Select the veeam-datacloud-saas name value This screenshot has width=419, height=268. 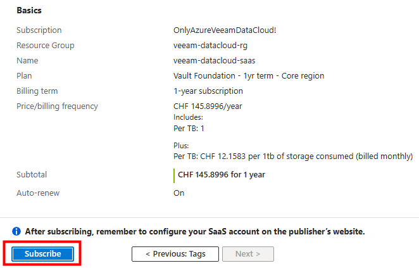click(x=215, y=61)
